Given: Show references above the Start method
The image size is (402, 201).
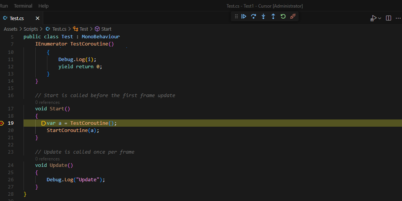Looking at the screenshot, I should click(x=47, y=102).
